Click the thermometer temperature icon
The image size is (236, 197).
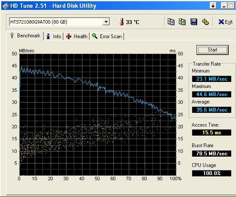[121, 22]
